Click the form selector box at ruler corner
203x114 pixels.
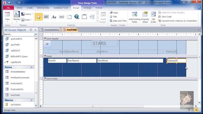pos(41,35)
